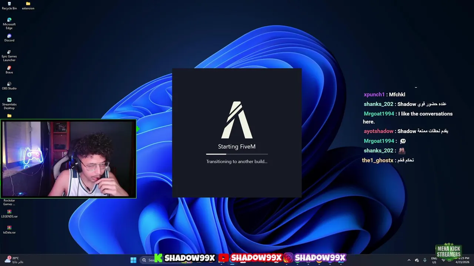Screen dimensions: 474x266
Task: Click the the1_ghostx chat username
Action: [377, 160]
